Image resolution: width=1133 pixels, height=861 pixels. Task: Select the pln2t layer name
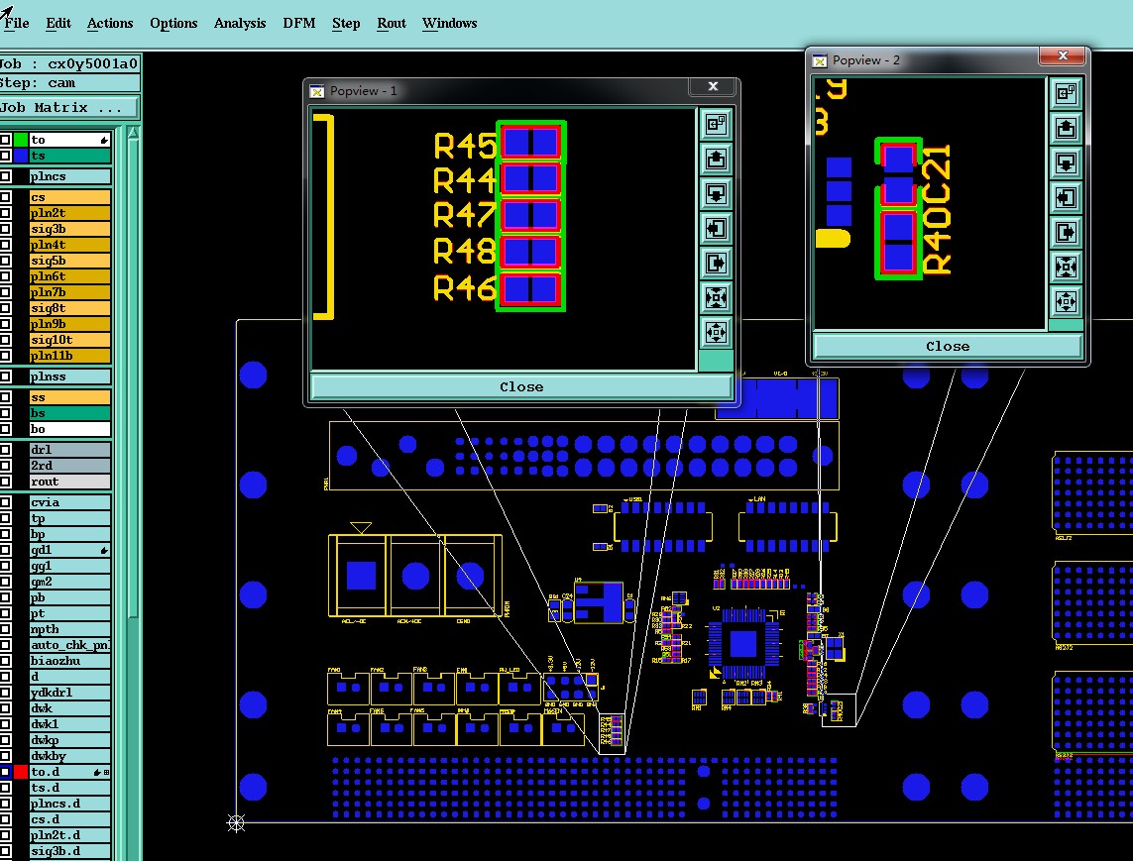tap(70, 212)
